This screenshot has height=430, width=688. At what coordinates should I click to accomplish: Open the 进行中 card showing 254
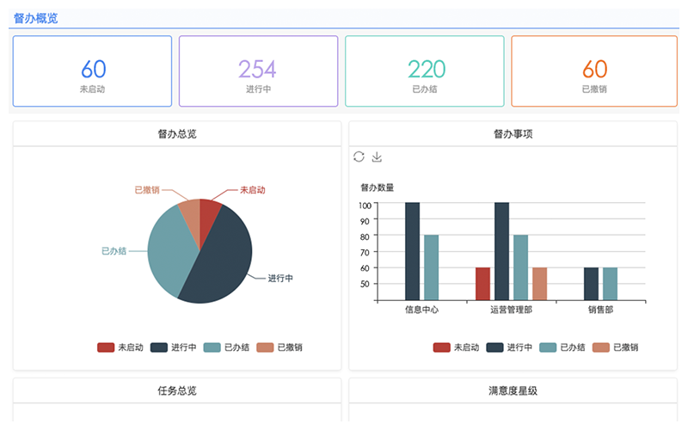pyautogui.click(x=258, y=71)
